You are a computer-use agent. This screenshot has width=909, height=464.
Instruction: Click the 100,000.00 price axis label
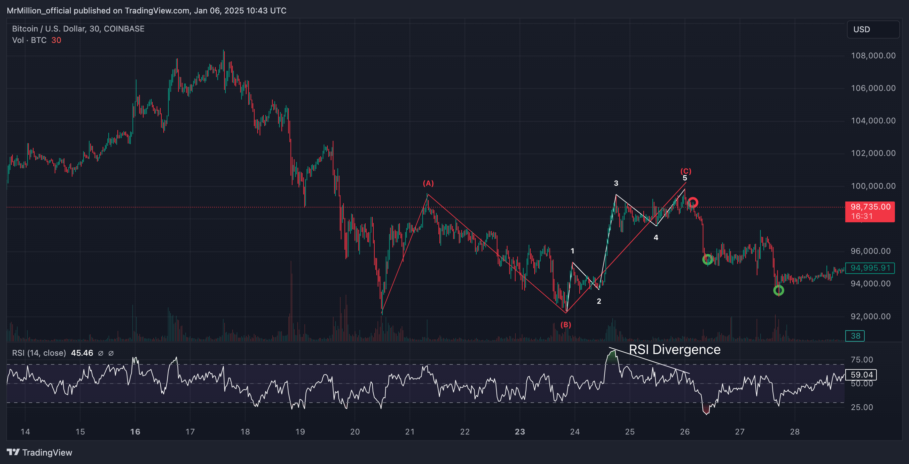873,186
